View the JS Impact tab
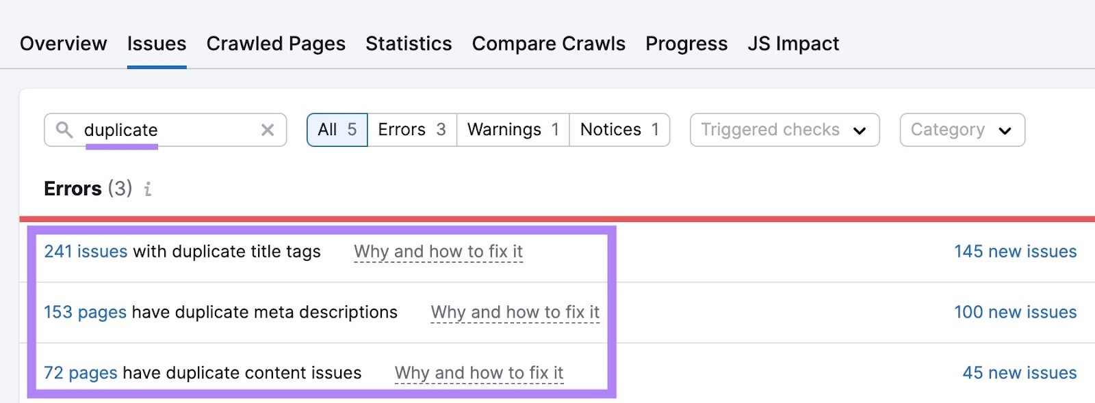Viewport: 1095px width, 403px height. (x=793, y=44)
